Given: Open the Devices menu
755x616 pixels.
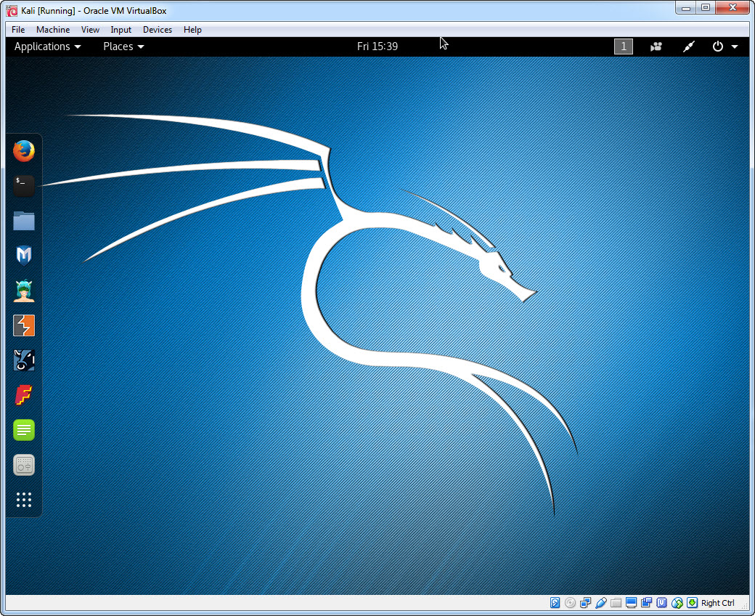Looking at the screenshot, I should (x=158, y=29).
